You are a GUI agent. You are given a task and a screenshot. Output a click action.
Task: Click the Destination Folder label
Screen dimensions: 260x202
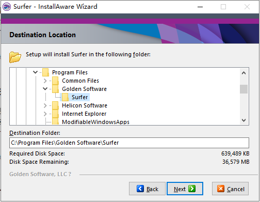click(35, 133)
